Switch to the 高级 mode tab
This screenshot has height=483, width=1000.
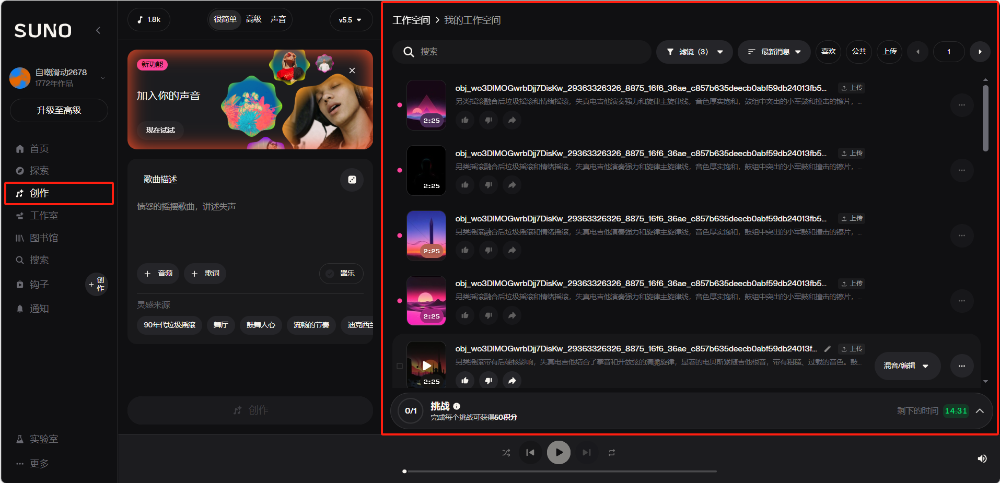tap(253, 19)
